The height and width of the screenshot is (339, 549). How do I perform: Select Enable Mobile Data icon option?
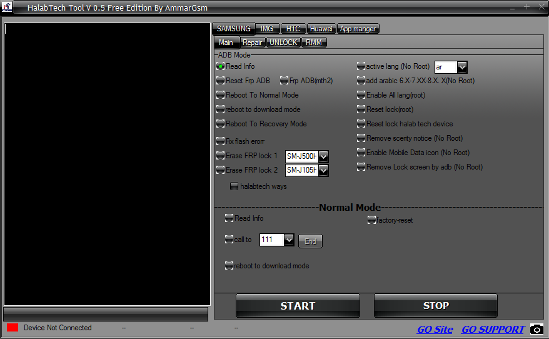click(x=361, y=153)
